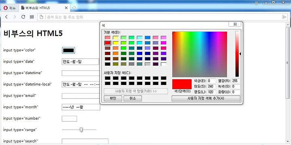Click the number input field

point(70,118)
